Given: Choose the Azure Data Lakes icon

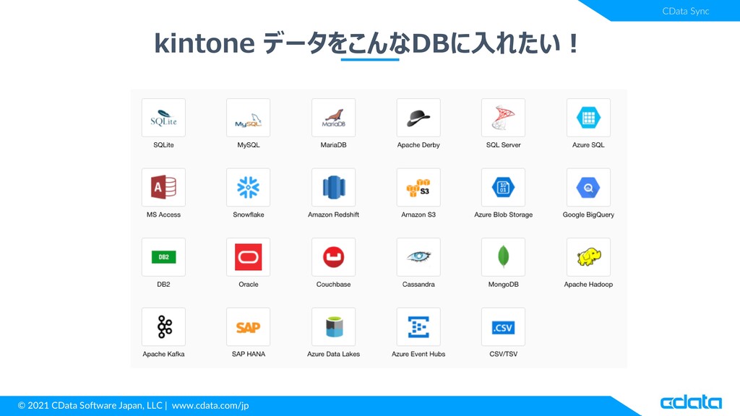Looking at the screenshot, I should tap(333, 327).
